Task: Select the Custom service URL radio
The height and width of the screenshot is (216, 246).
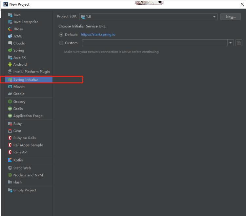Action: click(61, 43)
